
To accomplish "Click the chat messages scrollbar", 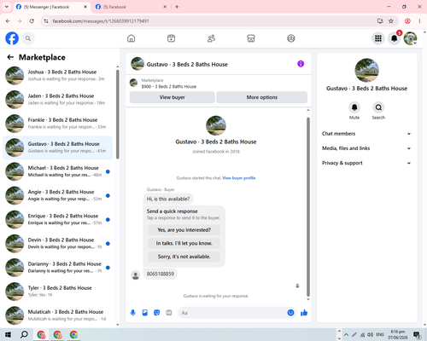I will point(308,207).
